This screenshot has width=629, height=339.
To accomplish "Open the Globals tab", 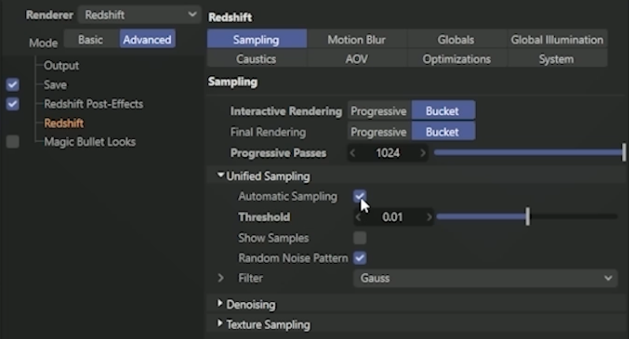I will 456,40.
